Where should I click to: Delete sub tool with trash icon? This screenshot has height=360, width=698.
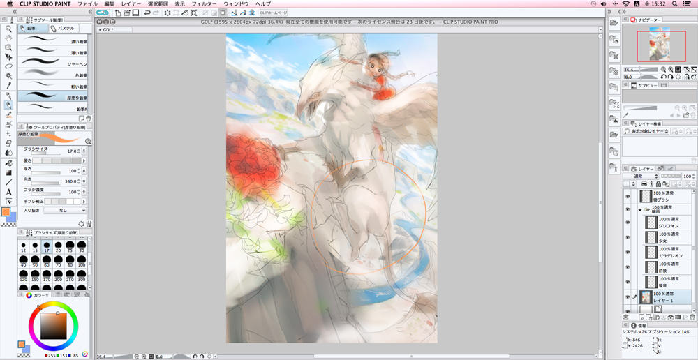(x=88, y=119)
